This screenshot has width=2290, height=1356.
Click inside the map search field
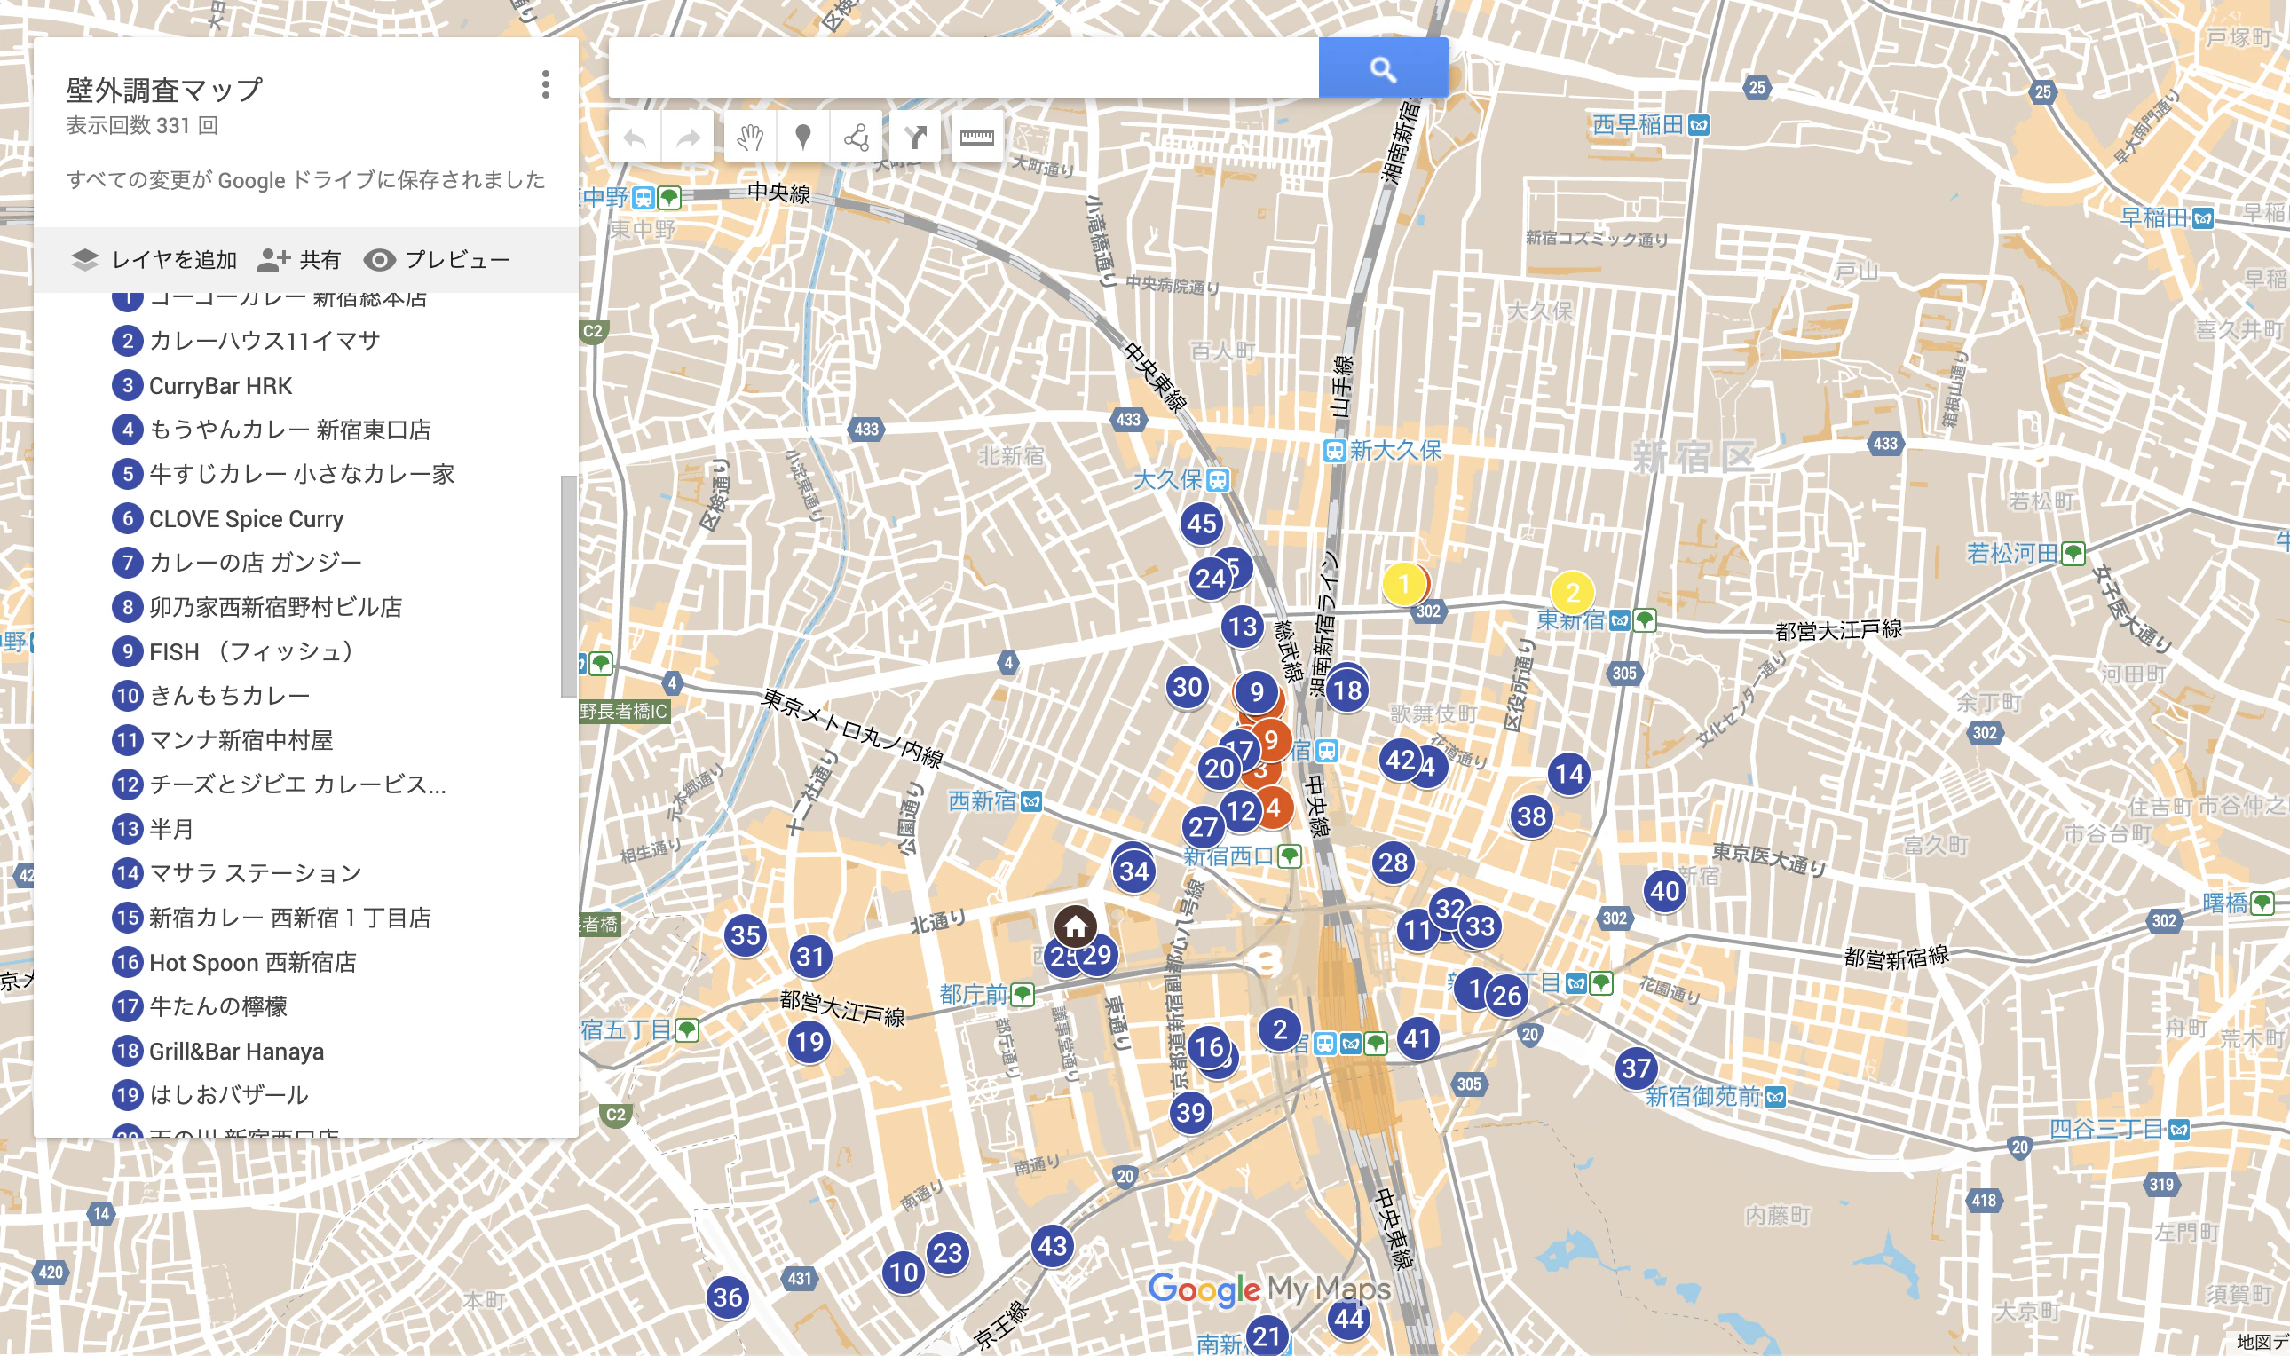click(x=963, y=67)
